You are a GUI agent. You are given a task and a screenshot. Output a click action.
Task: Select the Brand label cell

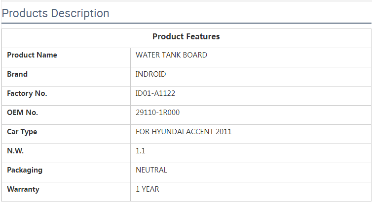pyautogui.click(x=17, y=74)
